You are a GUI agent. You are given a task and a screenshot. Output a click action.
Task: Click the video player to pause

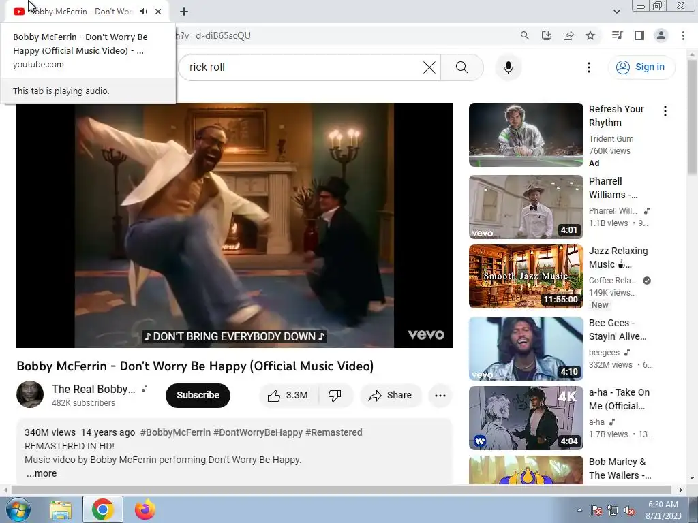(x=234, y=225)
